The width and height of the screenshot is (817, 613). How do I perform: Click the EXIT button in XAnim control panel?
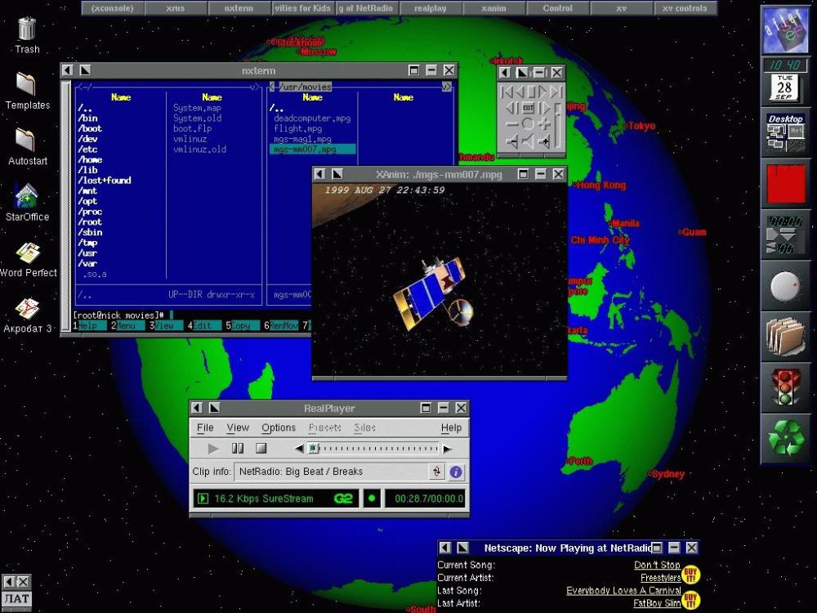tap(528, 108)
